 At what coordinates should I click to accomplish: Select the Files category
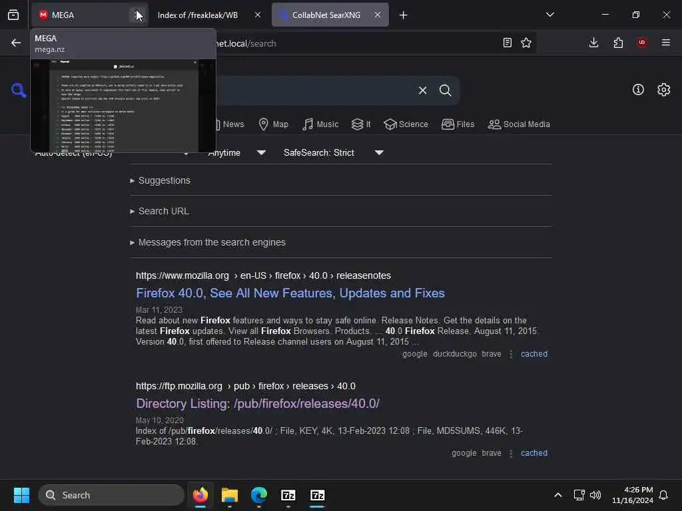(458, 124)
